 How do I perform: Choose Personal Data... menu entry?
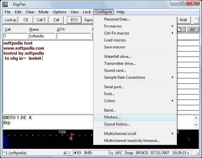(x=117, y=19)
